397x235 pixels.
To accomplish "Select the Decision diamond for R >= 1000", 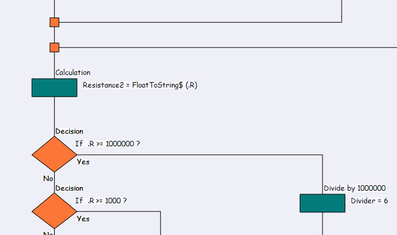I will [55, 211].
